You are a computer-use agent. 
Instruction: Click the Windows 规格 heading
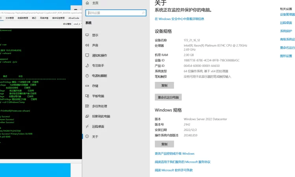point(168,110)
